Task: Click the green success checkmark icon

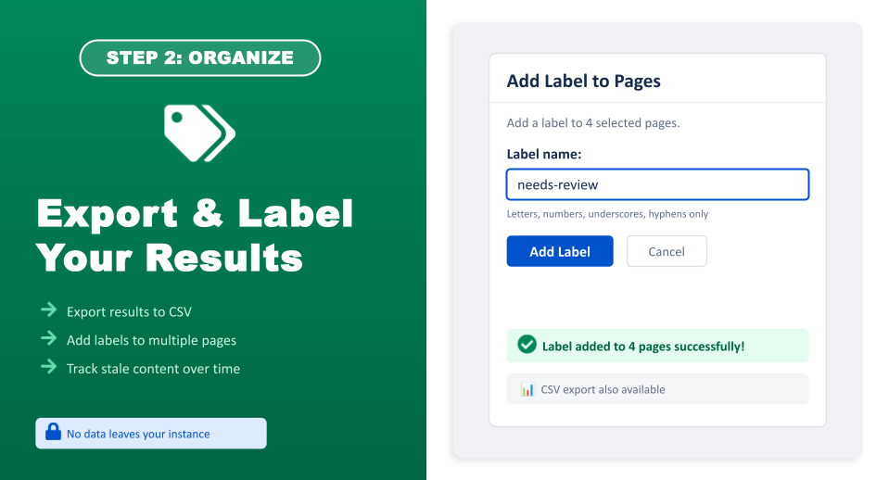Action: 527,346
